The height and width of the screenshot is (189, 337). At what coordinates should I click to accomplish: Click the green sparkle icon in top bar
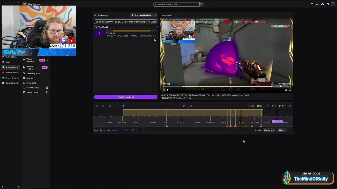coord(317,4)
